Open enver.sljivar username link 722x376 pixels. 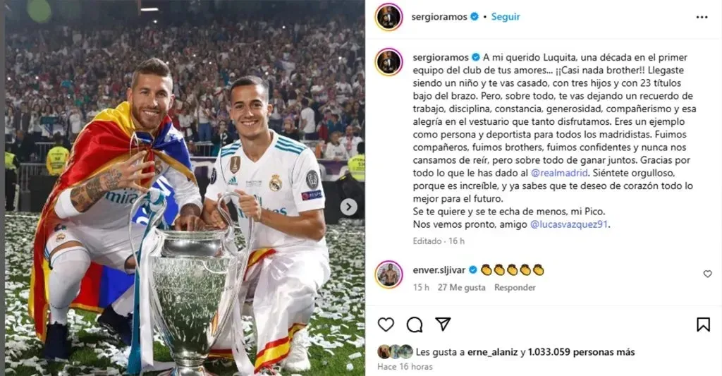439,270
